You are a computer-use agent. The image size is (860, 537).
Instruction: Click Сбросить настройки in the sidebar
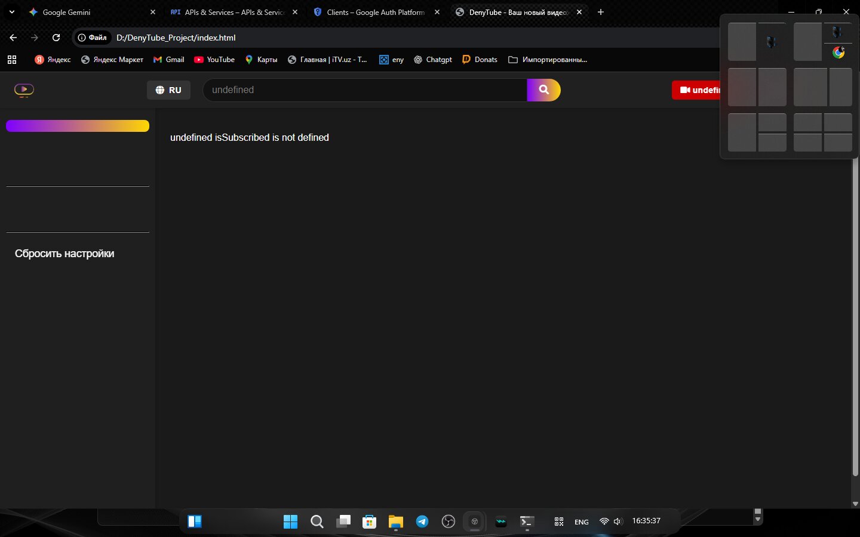[x=64, y=254]
